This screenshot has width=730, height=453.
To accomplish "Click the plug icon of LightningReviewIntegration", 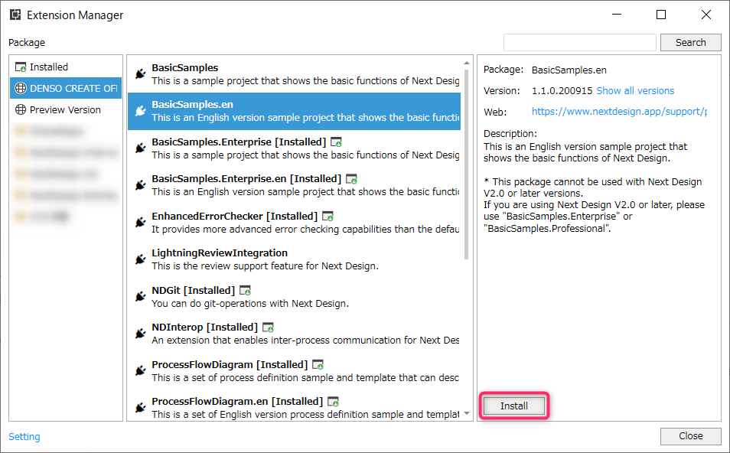I will click(x=140, y=259).
